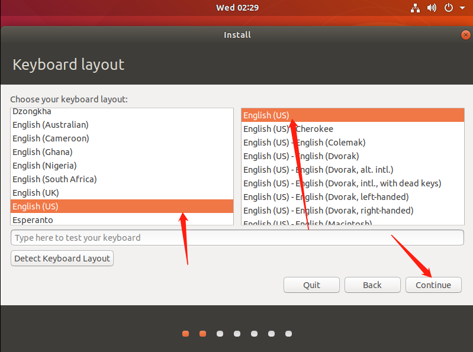Choose the English (Dvorak) variant
473x352 pixels.
[x=353, y=156]
